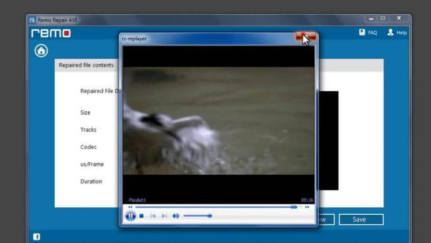Click the Playlist1 label in player
Viewport: 431px width, 243px height.
(x=137, y=200)
